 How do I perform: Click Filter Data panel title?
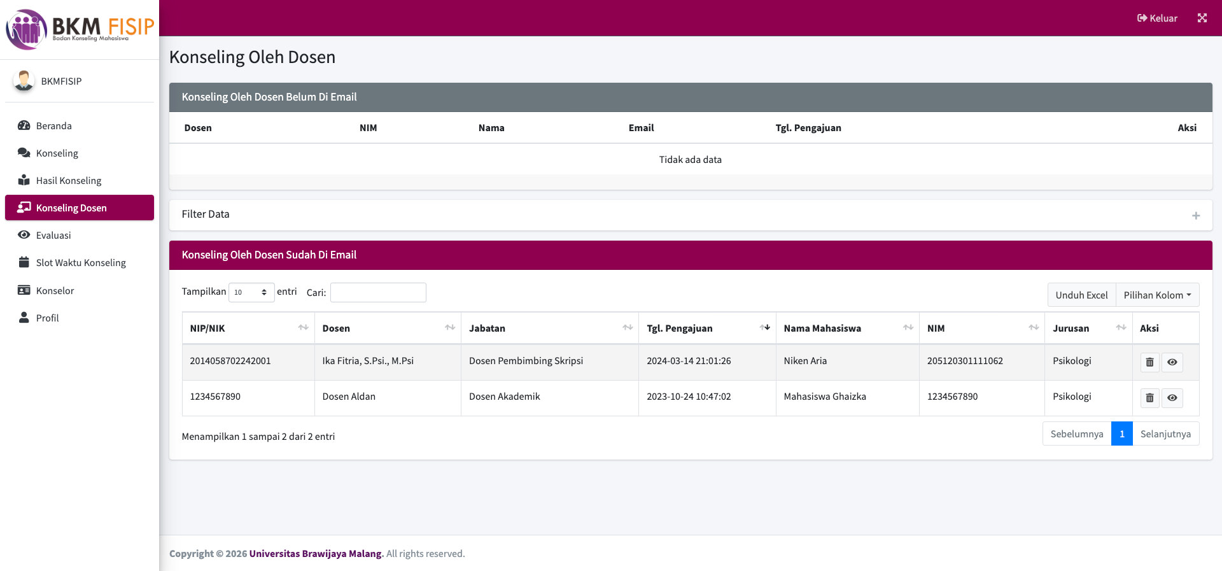point(206,214)
